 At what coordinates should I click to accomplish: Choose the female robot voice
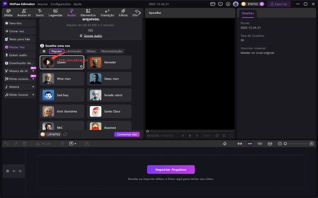pyautogui.click(x=109, y=95)
